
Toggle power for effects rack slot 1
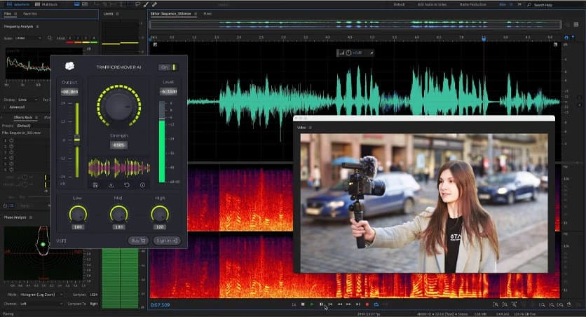click(12, 140)
